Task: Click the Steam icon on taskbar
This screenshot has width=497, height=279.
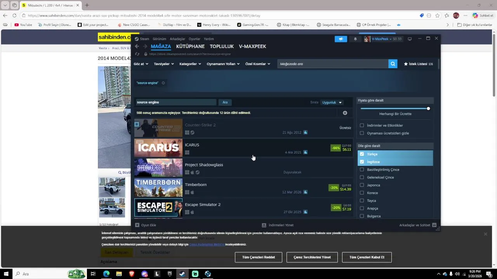Action: [182, 274]
